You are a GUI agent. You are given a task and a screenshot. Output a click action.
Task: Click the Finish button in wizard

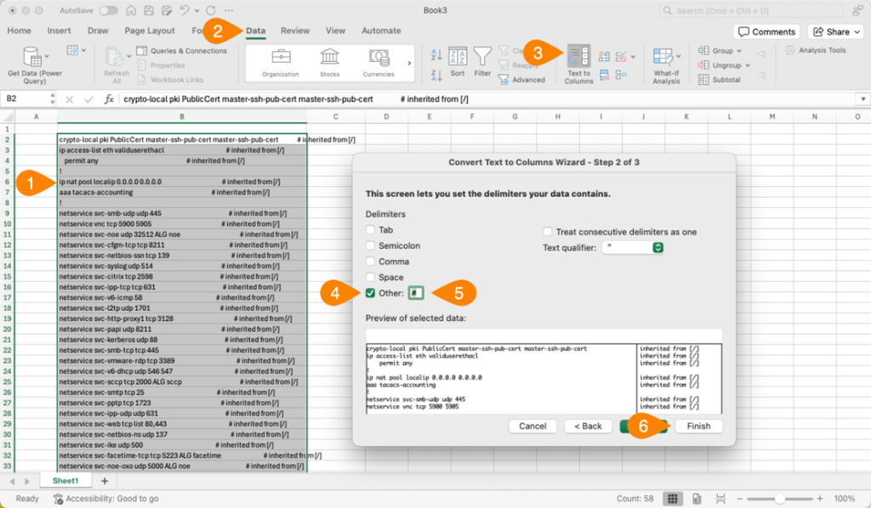coord(698,426)
